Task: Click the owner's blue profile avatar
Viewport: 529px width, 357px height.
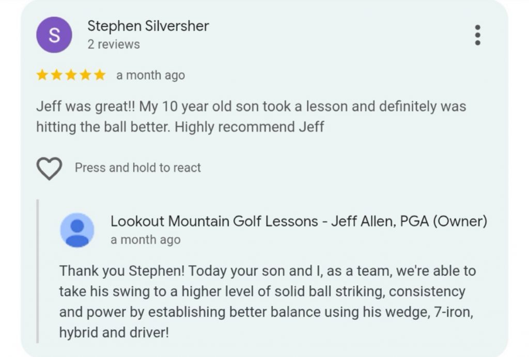Action: 77,230
